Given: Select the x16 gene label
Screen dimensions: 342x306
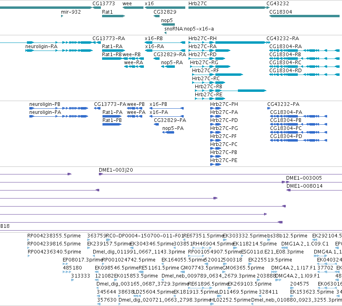Looking at the screenshot, I should [x=149, y=4].
